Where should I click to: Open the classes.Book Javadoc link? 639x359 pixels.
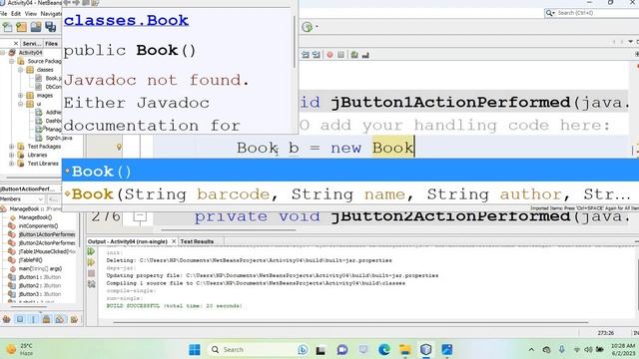(126, 20)
